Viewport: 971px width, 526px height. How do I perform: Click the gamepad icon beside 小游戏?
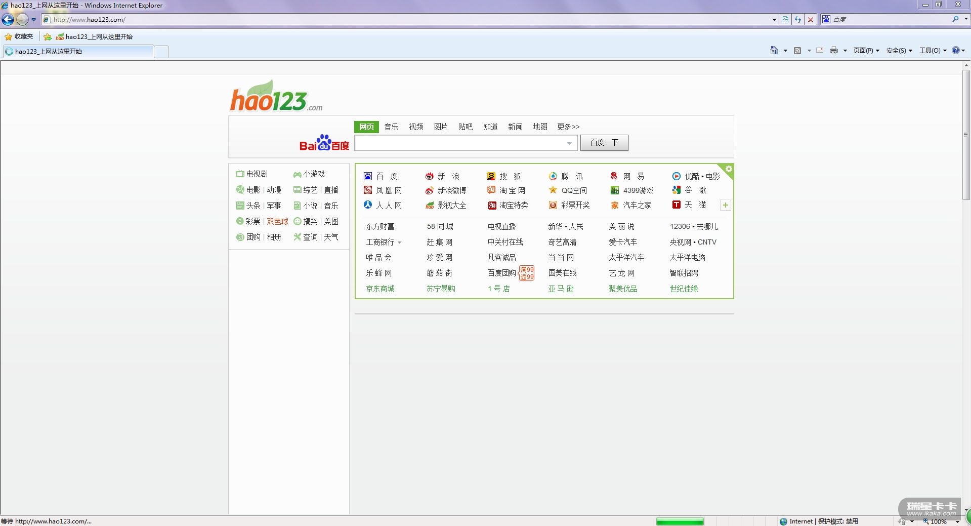pos(298,175)
